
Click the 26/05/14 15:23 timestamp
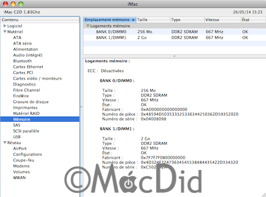click(247, 12)
